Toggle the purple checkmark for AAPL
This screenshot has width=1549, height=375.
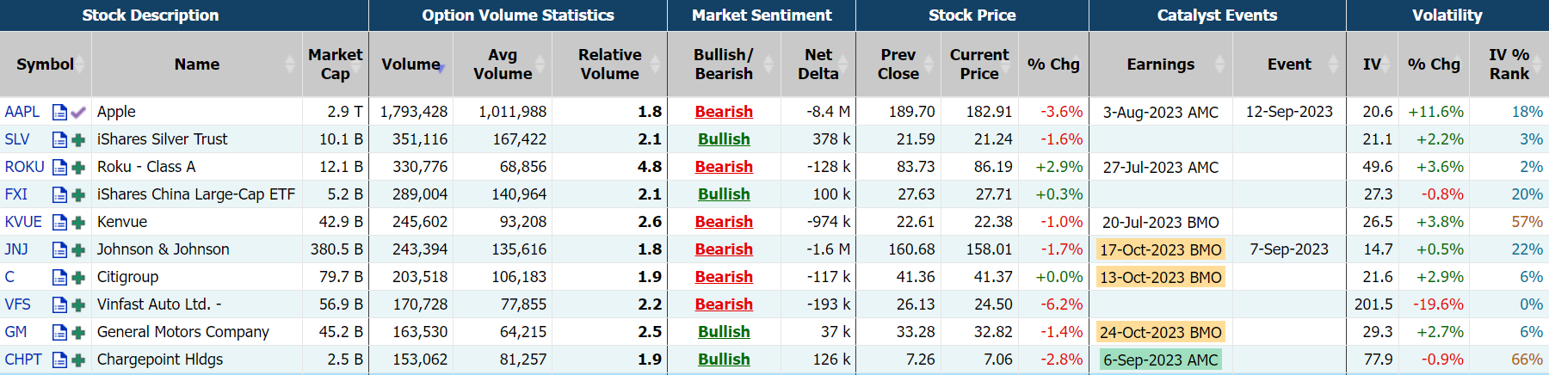click(x=78, y=112)
